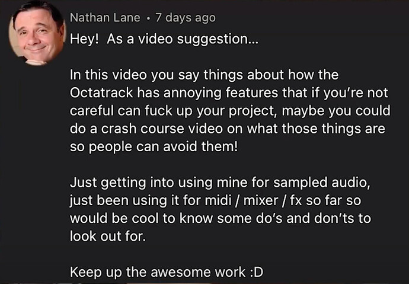Click the line "so people can avoid them!"

pos(153,146)
